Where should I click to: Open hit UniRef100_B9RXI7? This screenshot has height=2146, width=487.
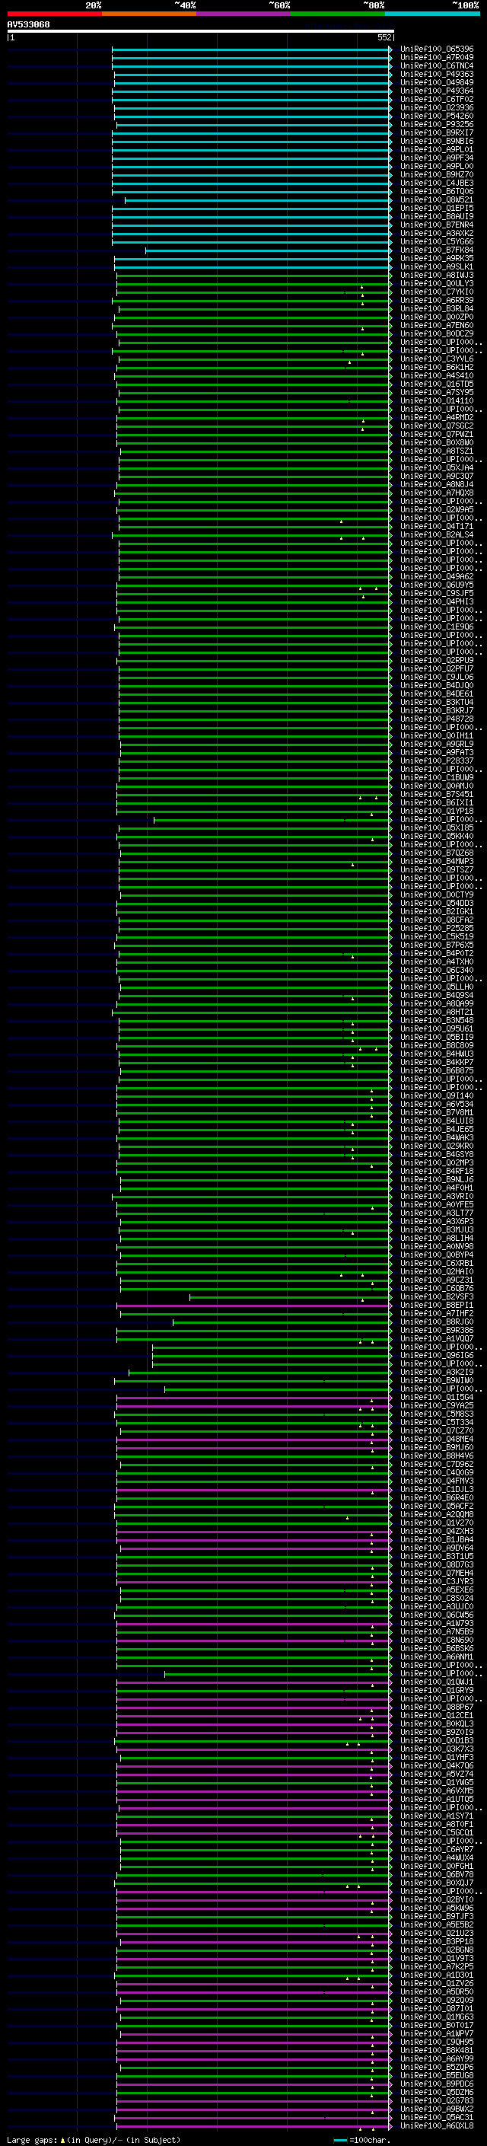(437, 132)
